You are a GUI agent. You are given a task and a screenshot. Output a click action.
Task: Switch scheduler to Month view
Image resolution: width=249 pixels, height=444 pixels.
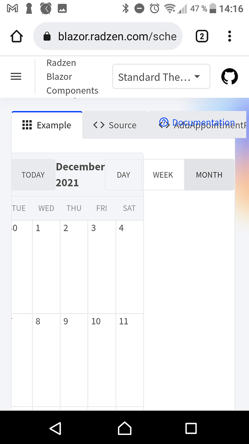[x=209, y=175]
